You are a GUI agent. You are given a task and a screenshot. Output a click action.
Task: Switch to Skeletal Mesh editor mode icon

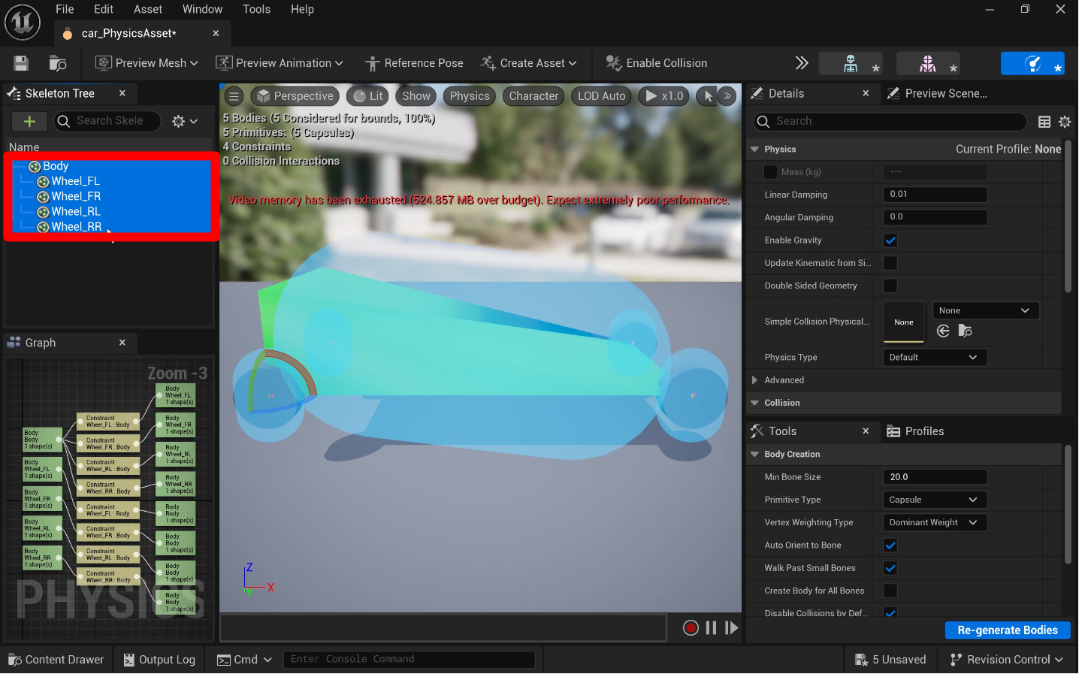[x=928, y=64]
